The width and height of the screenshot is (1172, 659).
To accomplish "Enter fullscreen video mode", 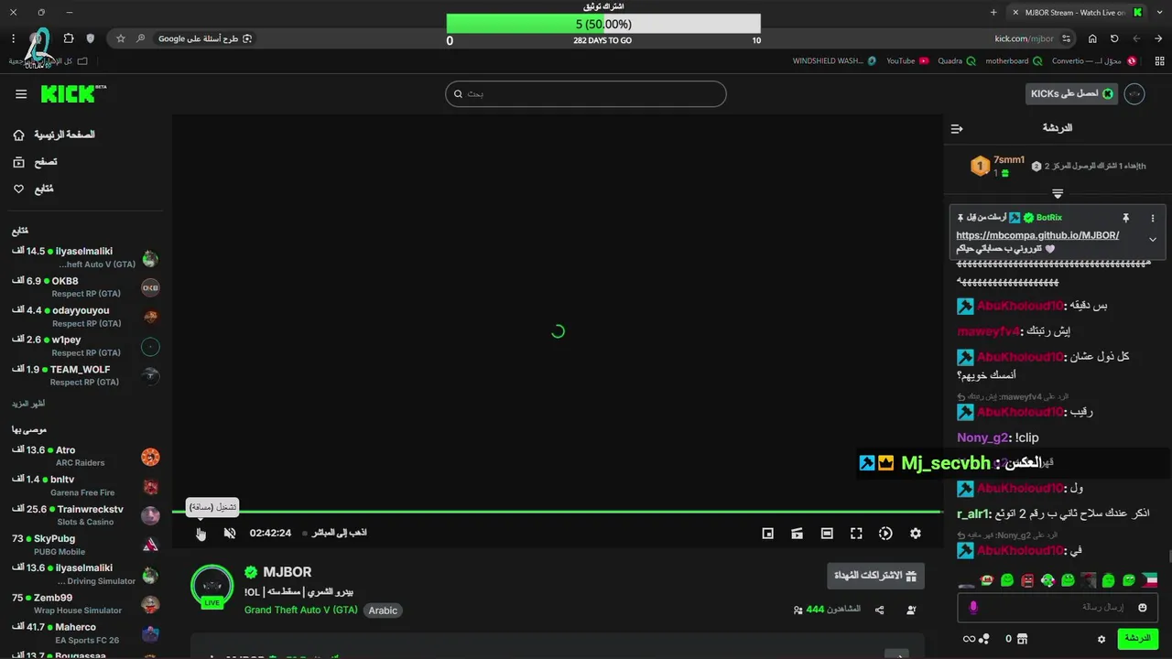I will click(x=856, y=534).
